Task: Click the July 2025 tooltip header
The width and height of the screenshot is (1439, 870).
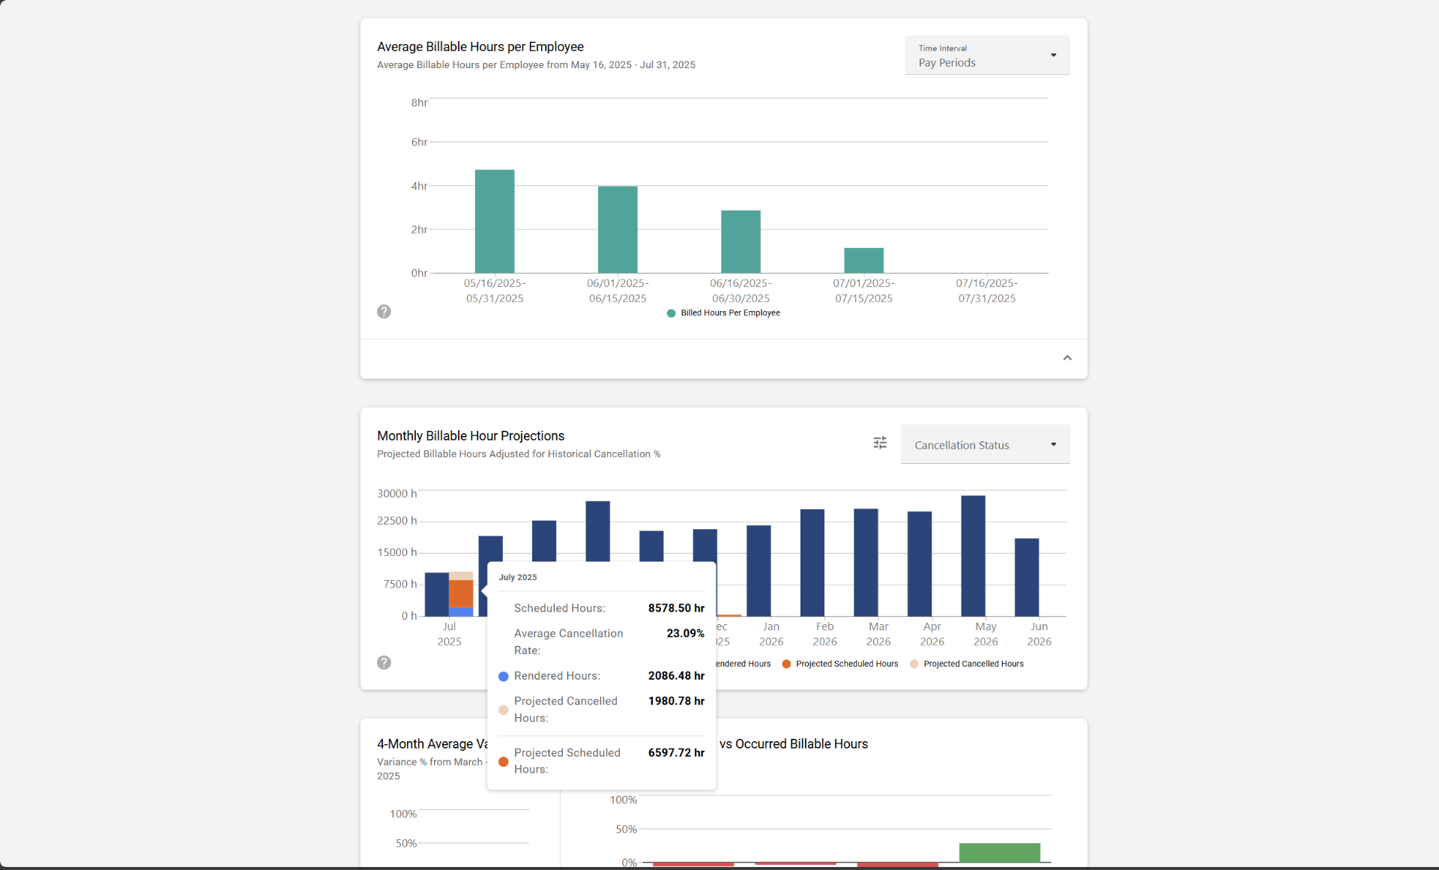Action: [517, 577]
